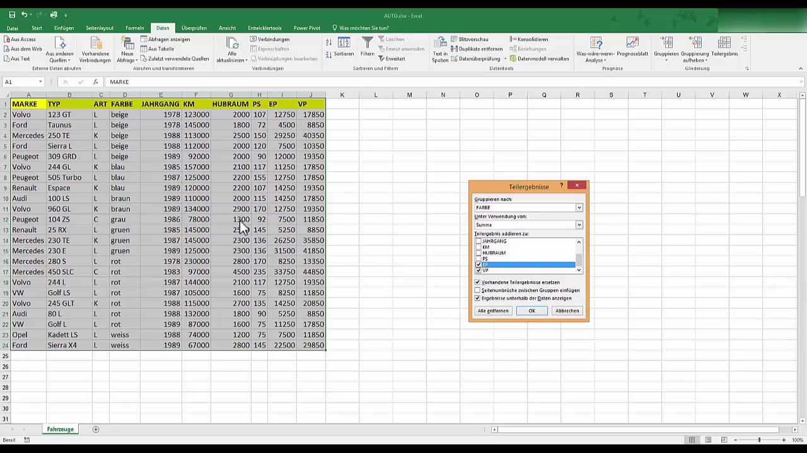Open the Power Pivot tab
Image resolution: width=807 pixels, height=453 pixels.
tap(306, 28)
